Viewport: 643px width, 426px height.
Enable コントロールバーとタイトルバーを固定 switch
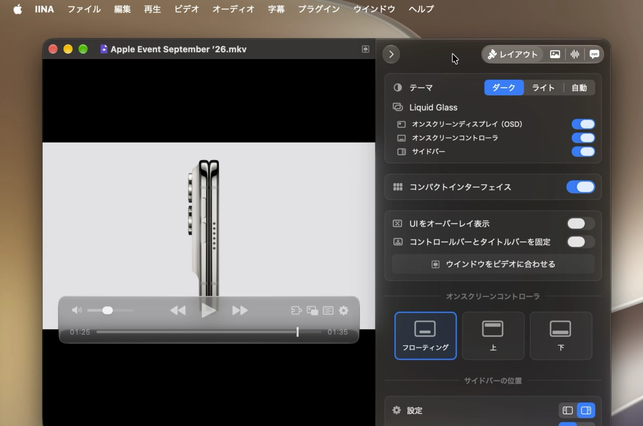(x=581, y=242)
